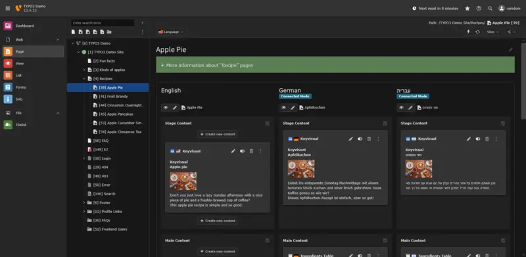The width and height of the screenshot is (526, 257).
Task: Open the Dashboard module
Action: click(x=33, y=26)
